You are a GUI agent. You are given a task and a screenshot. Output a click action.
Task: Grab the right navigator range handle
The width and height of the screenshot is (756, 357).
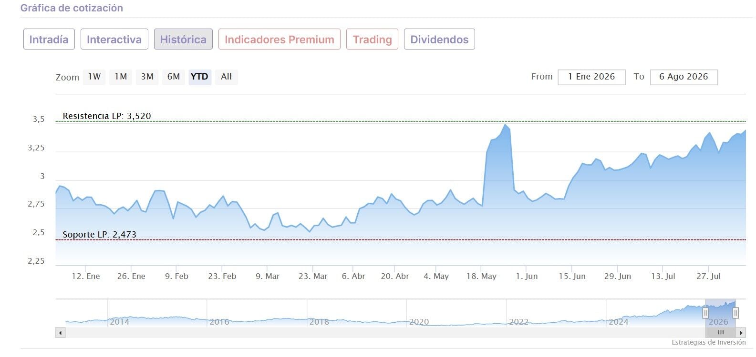click(x=736, y=313)
